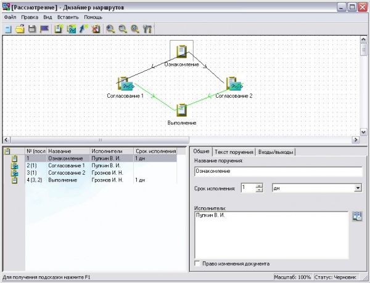Select the Ознакомление node on canvas
This screenshot has height=283, width=370.
(181, 52)
